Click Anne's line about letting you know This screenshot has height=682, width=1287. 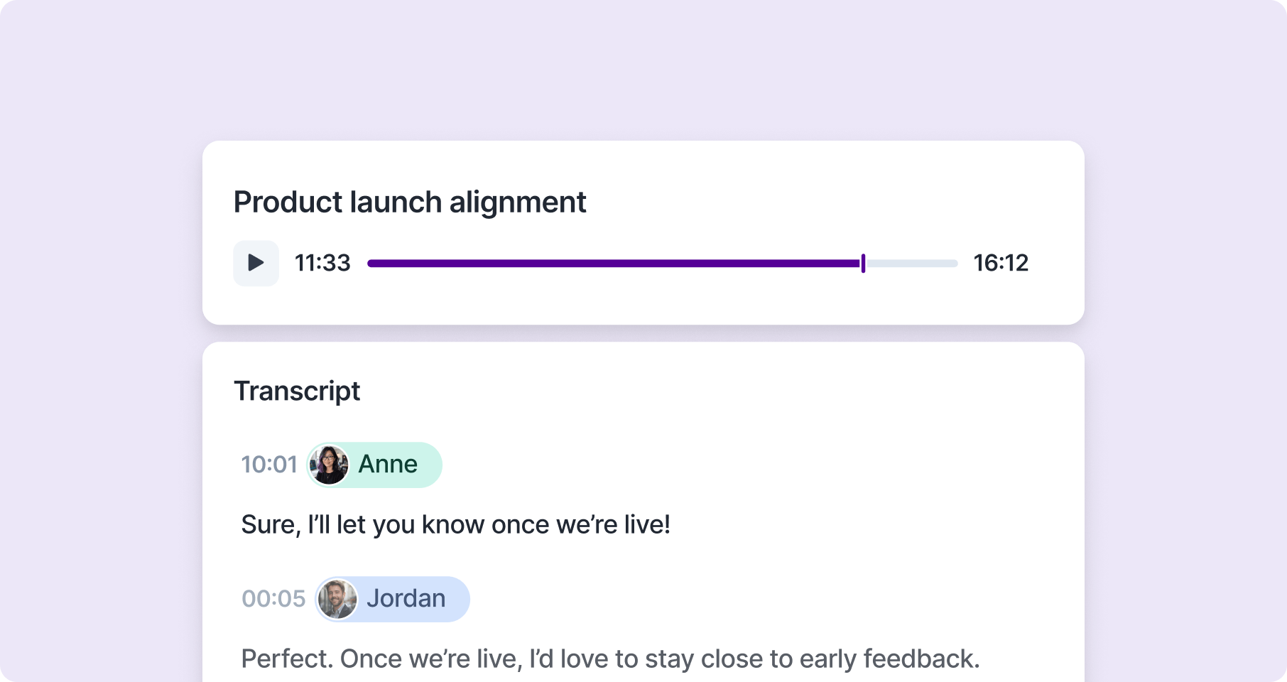point(456,524)
